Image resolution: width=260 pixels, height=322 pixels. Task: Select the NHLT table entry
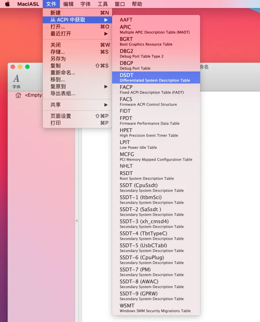[x=156, y=166]
